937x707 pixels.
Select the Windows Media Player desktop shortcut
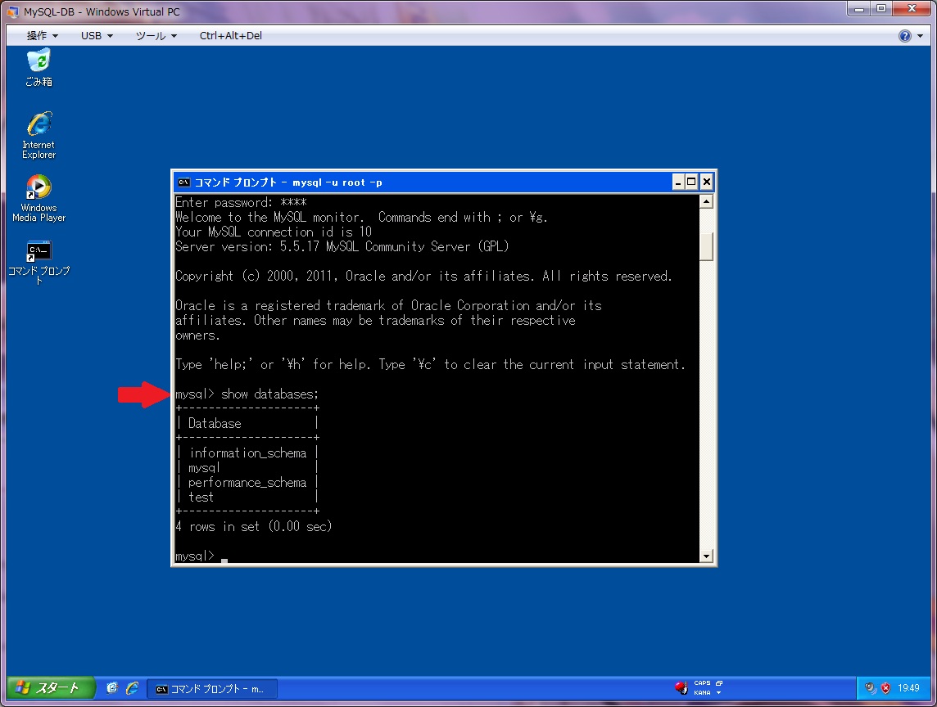click(38, 198)
